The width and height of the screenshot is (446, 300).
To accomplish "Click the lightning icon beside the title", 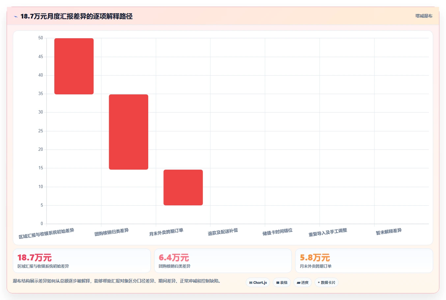I will tap(15, 17).
